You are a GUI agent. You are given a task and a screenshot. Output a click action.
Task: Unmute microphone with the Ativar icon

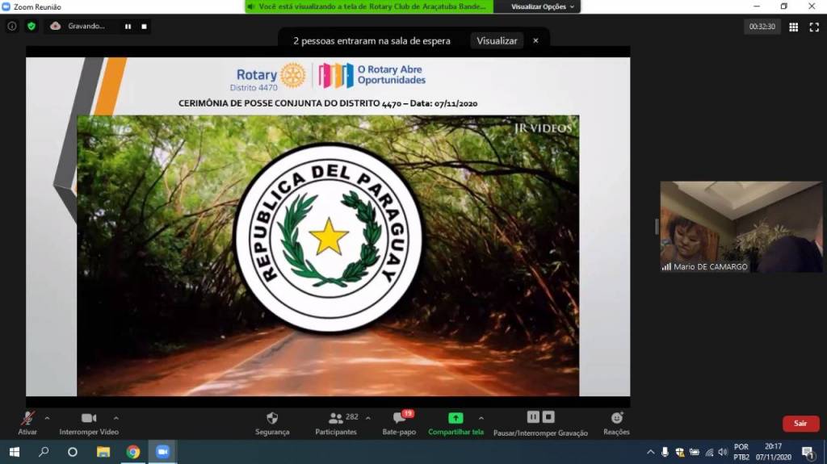tap(27, 418)
